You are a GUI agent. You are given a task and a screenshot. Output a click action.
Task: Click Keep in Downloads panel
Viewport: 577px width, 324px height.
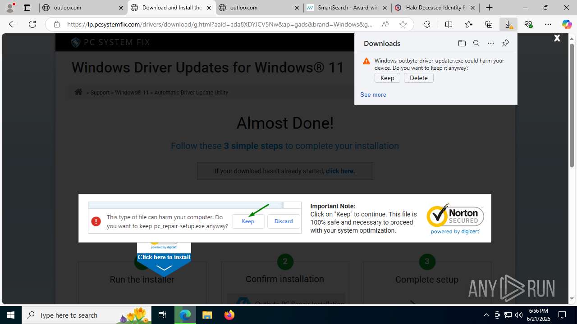pos(387,78)
